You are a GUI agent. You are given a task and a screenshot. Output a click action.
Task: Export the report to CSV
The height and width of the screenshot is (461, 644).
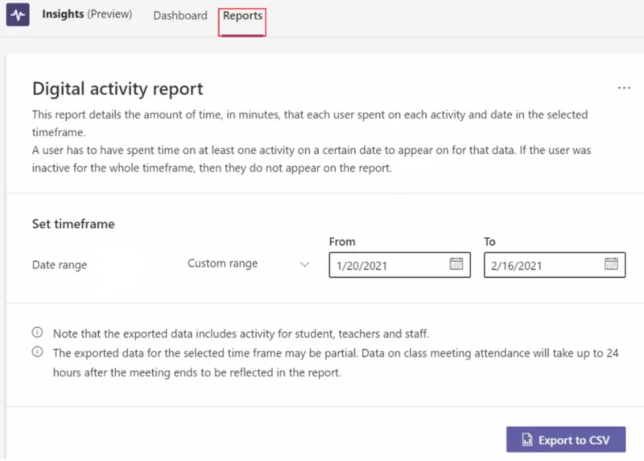(x=566, y=439)
